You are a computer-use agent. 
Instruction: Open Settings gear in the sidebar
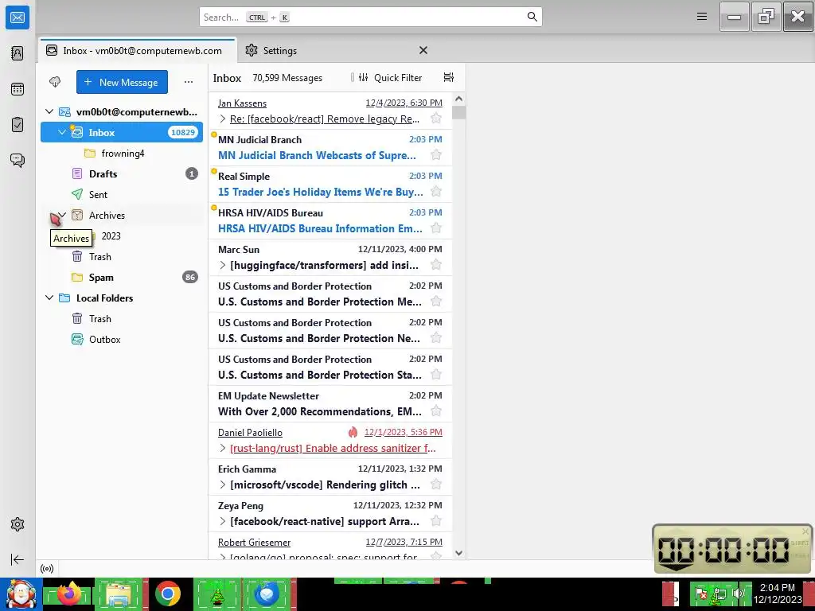pyautogui.click(x=18, y=524)
